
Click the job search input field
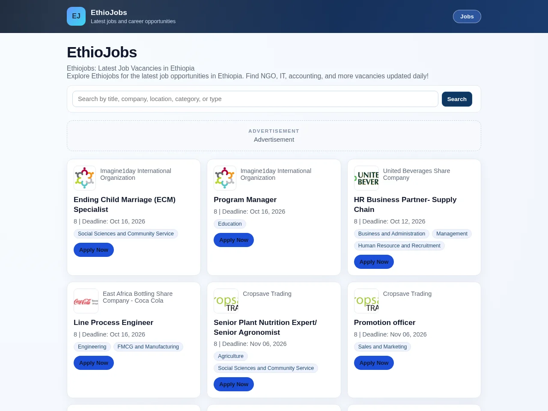click(x=255, y=99)
